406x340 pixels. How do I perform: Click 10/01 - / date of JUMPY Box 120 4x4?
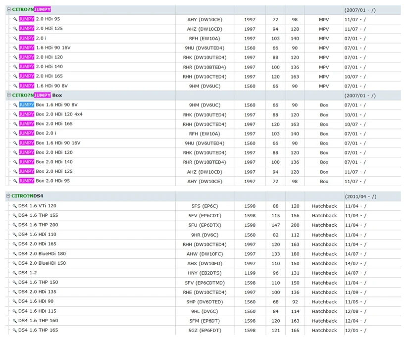[355, 115]
